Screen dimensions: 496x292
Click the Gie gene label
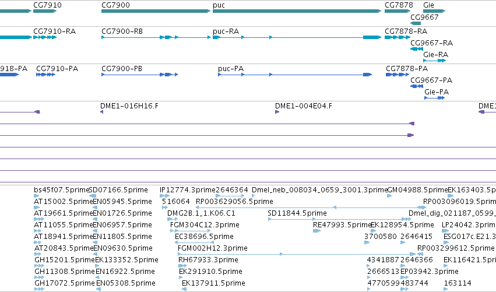428,5
